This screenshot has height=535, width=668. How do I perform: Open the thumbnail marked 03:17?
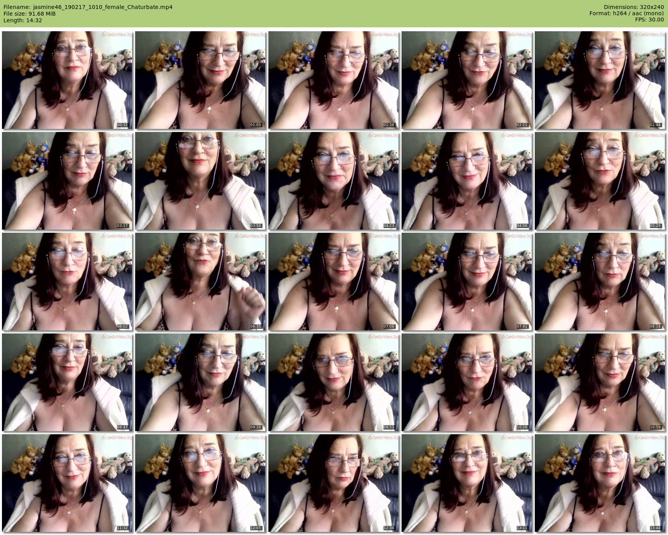[x=67, y=181]
